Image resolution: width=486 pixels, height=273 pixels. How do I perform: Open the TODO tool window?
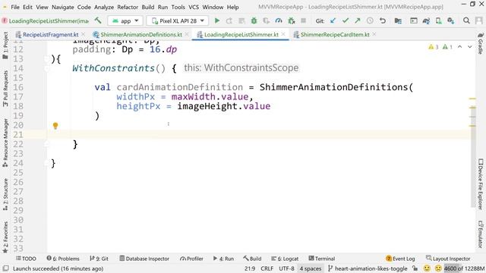(x=26, y=259)
